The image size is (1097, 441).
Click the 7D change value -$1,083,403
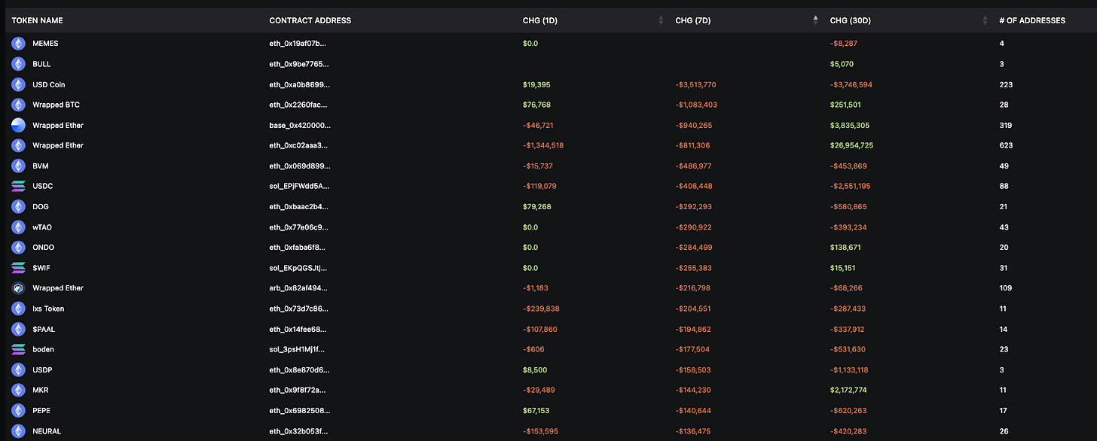pyautogui.click(x=696, y=105)
